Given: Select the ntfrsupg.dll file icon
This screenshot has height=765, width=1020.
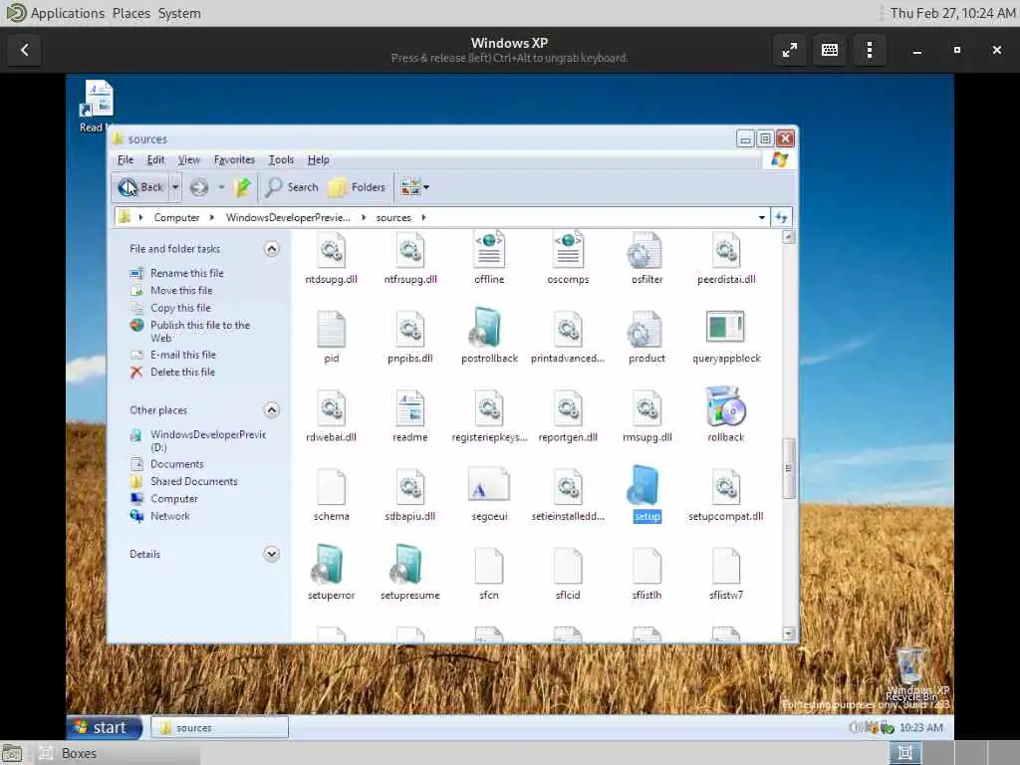Looking at the screenshot, I should 409,251.
